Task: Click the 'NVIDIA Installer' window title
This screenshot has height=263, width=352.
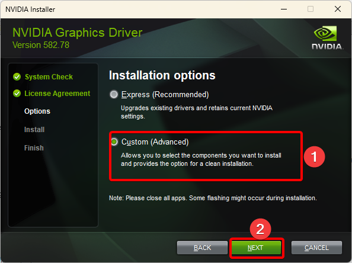Action: click(x=30, y=9)
